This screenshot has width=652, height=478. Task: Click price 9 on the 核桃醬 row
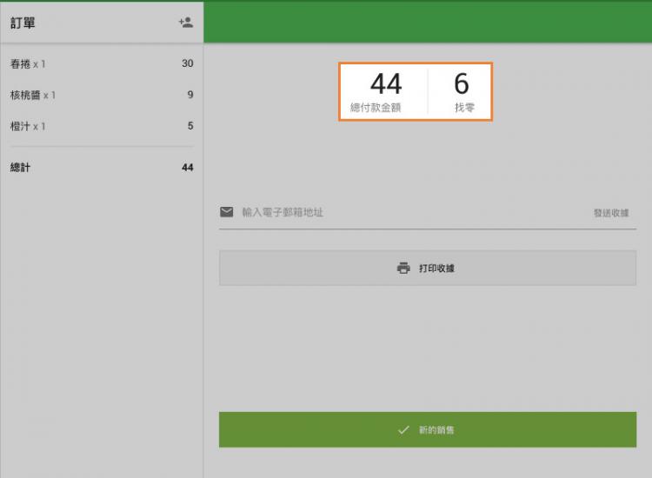tap(190, 95)
